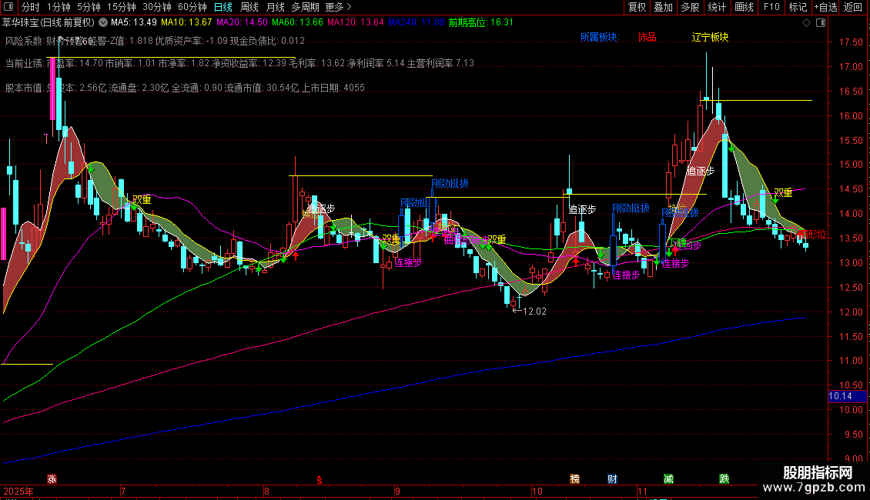The height and width of the screenshot is (500, 870).
Task: Click the 榜 event marker icon
Action: click(575, 479)
